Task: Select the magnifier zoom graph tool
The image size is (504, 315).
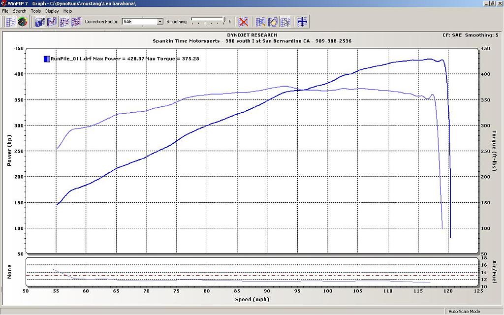Action: pos(260,22)
